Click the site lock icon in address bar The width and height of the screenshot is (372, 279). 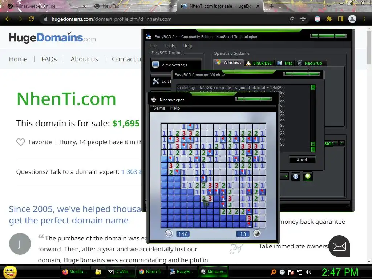[46, 19]
